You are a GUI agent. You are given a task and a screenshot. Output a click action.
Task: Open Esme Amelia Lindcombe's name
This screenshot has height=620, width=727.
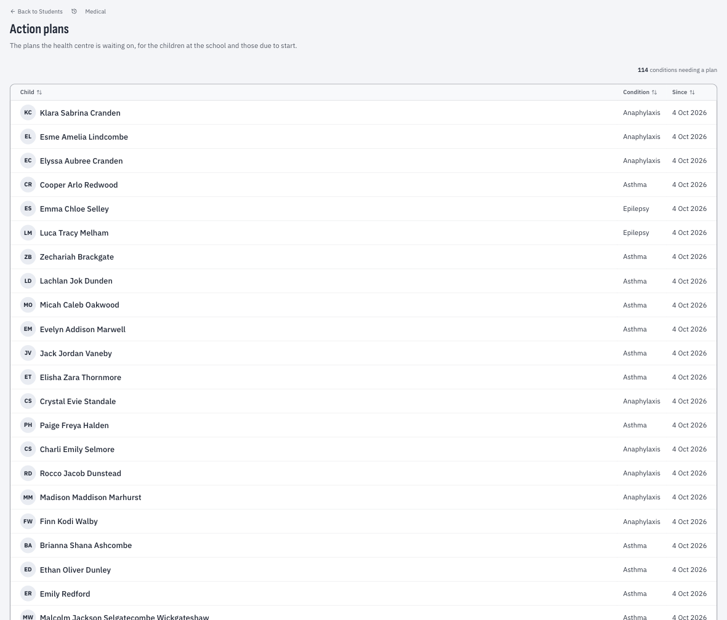pos(84,137)
